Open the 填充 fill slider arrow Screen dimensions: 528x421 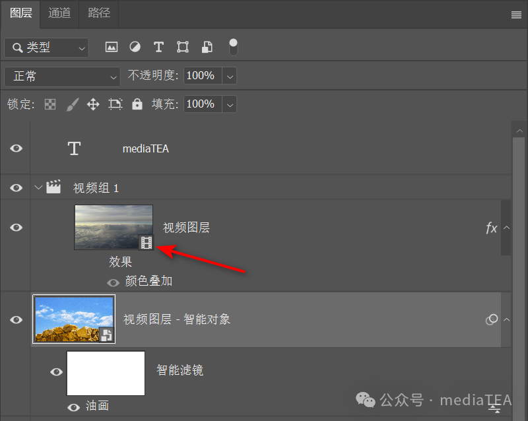pos(230,104)
